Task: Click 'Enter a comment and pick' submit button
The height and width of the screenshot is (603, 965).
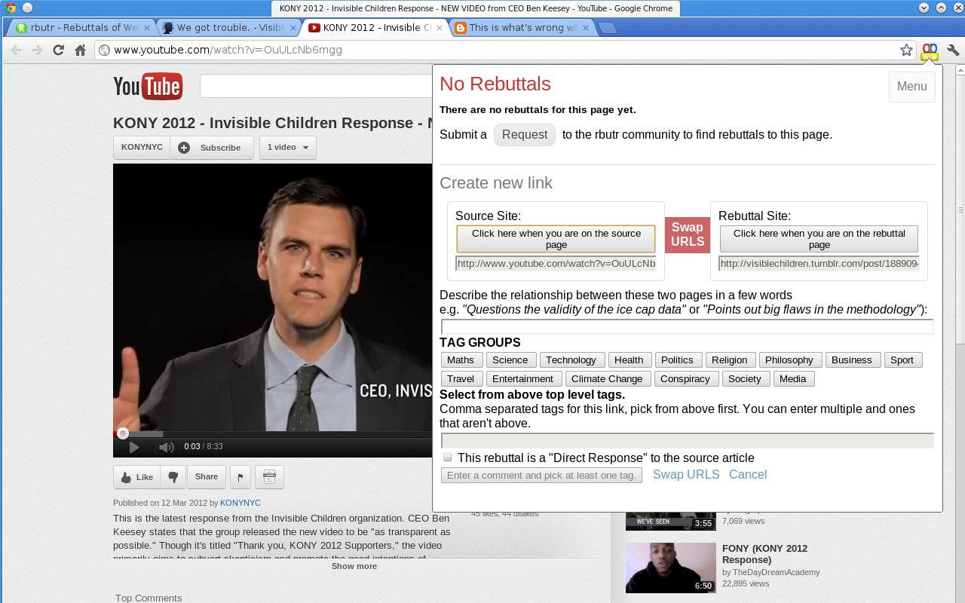Action: (541, 476)
